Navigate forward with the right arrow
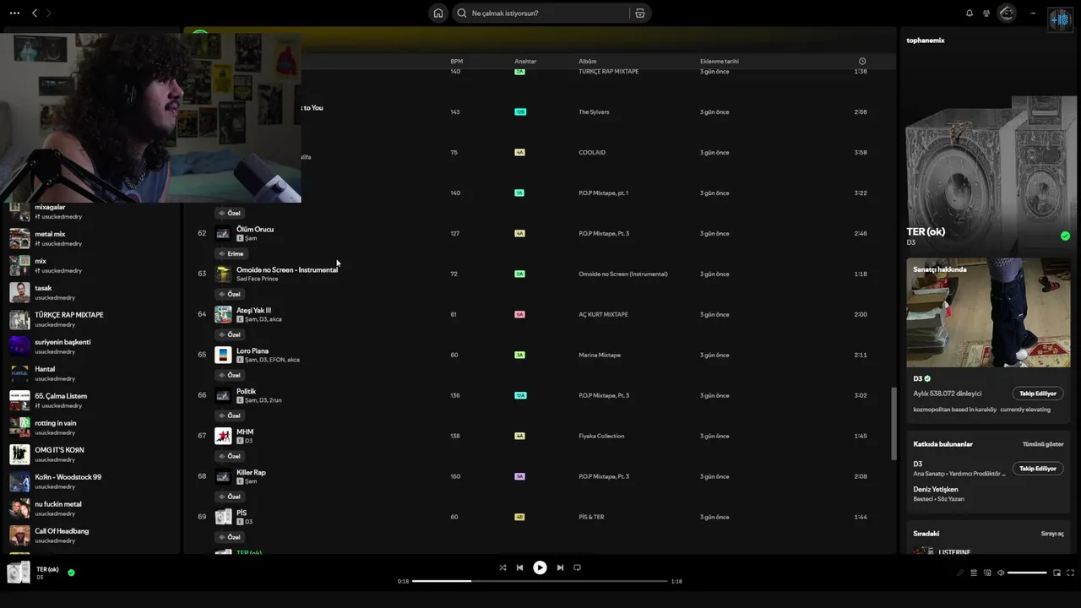This screenshot has height=608, width=1081. tap(49, 13)
